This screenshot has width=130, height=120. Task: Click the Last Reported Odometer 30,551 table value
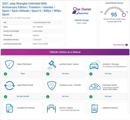40,44
